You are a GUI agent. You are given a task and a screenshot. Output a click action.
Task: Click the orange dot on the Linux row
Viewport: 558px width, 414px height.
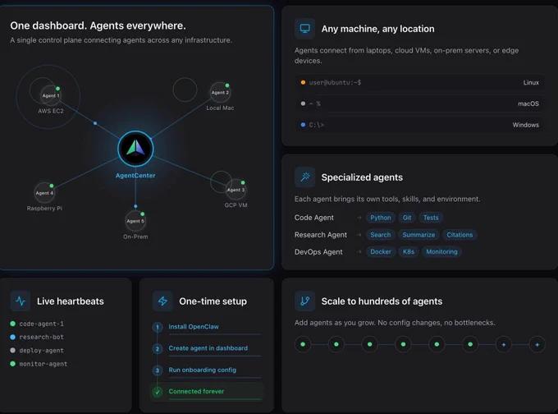point(303,82)
